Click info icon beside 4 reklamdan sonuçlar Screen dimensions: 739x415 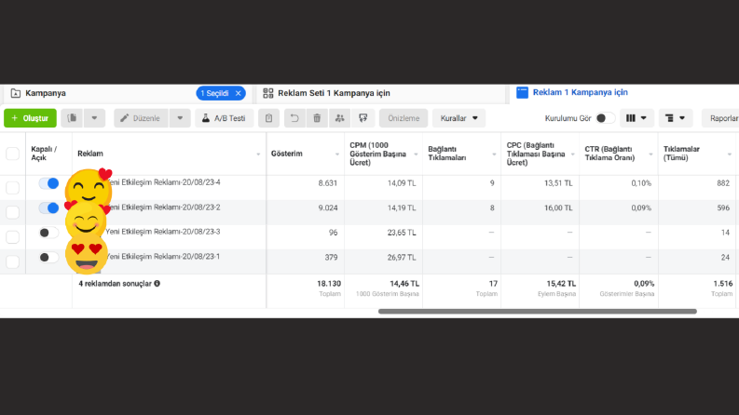(157, 283)
